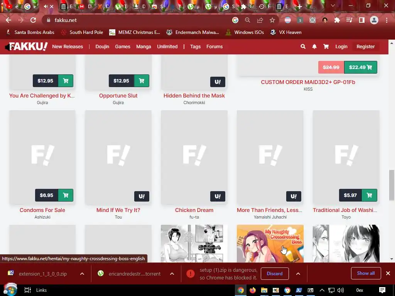395x296 pixels.
Task: Open the Games section
Action: (123, 47)
